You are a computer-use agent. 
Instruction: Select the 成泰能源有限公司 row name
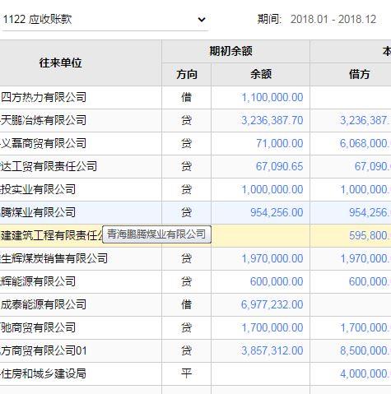click(43, 304)
